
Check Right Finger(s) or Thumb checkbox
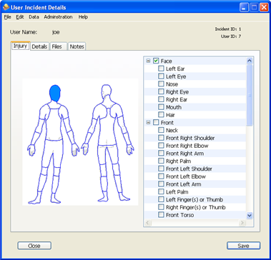[x=161, y=207]
